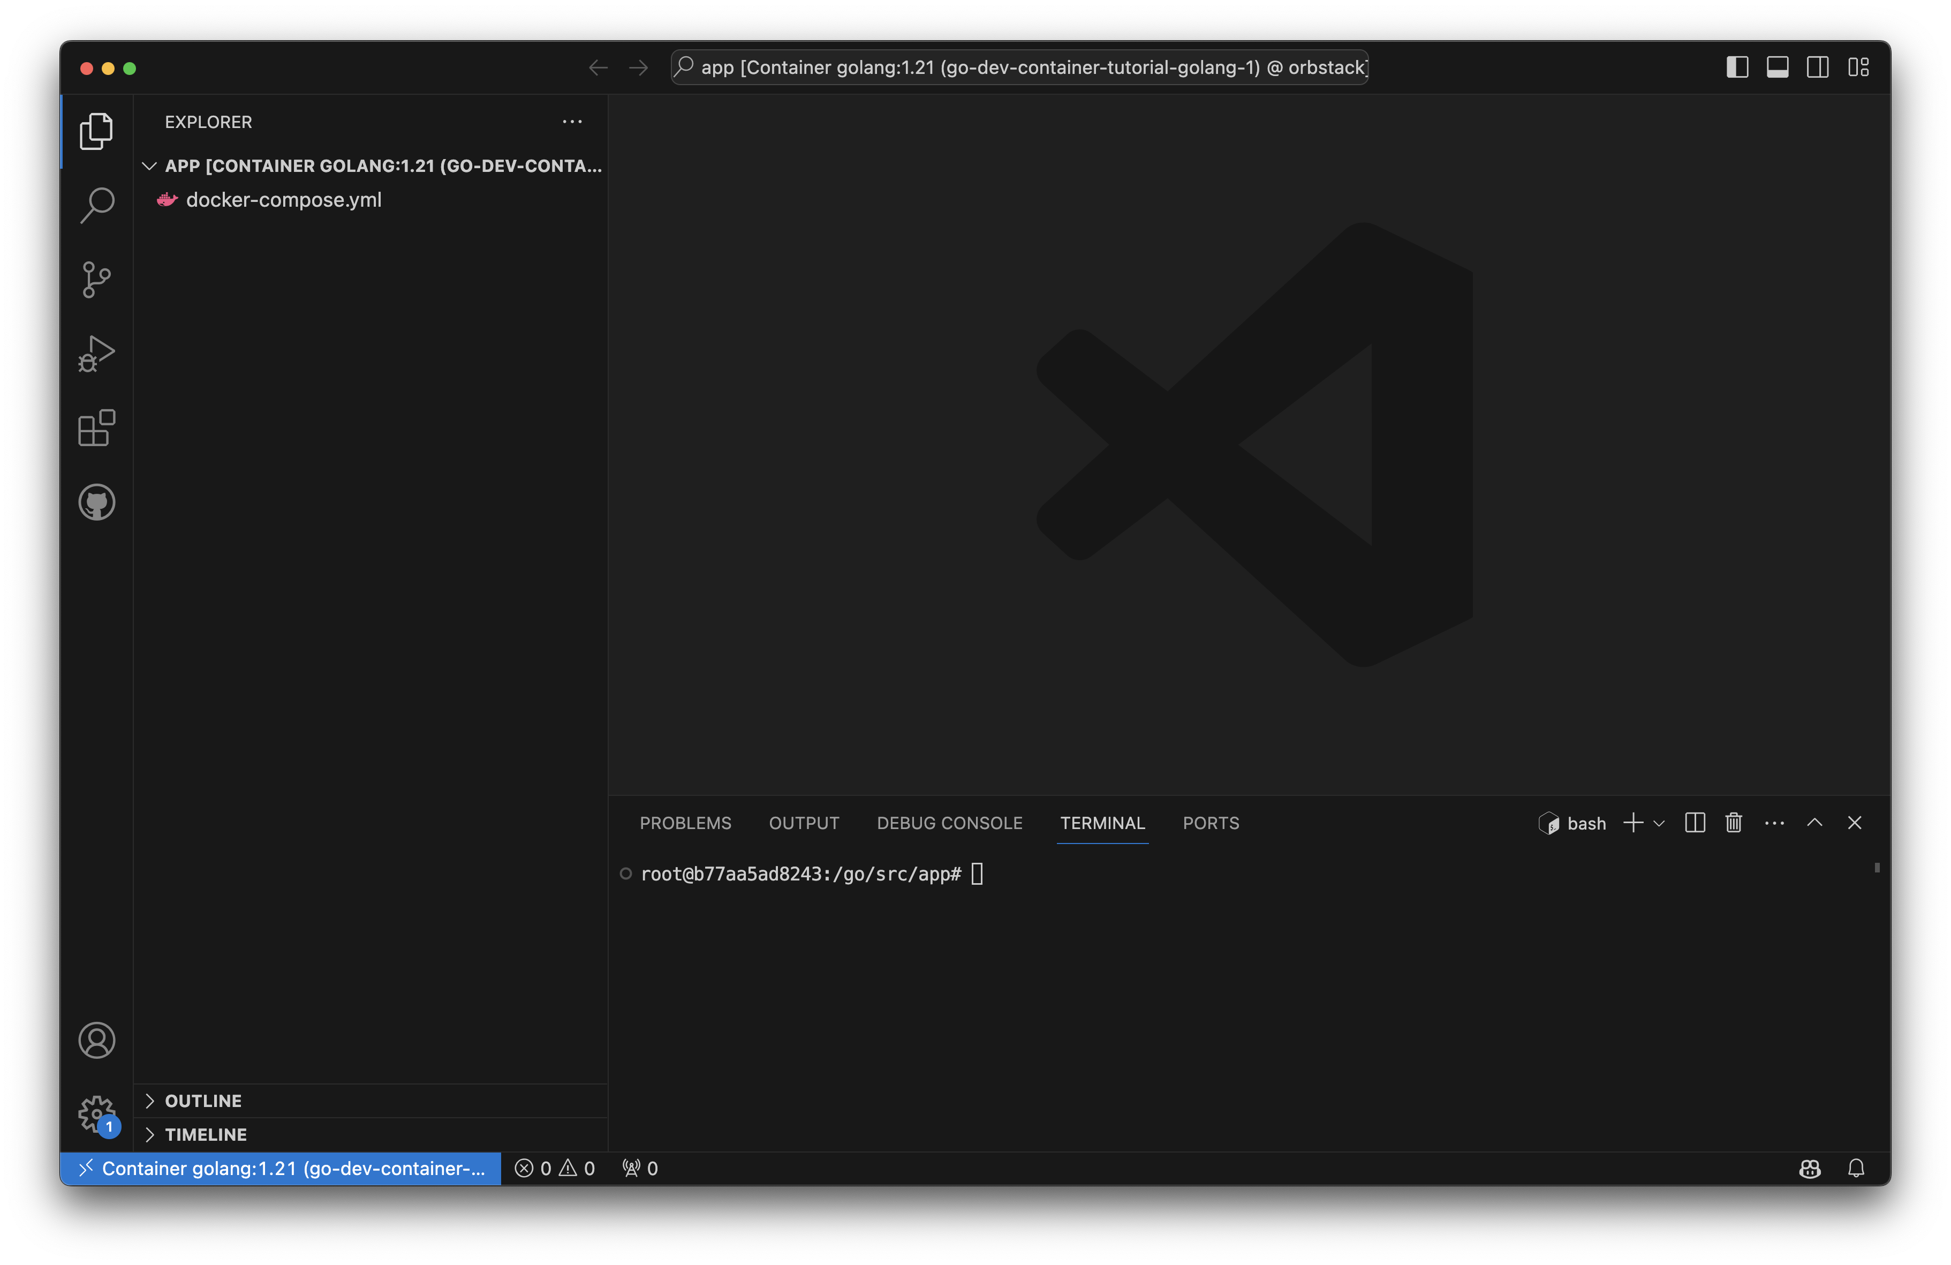Open terminal panel more actions

tap(1774, 822)
